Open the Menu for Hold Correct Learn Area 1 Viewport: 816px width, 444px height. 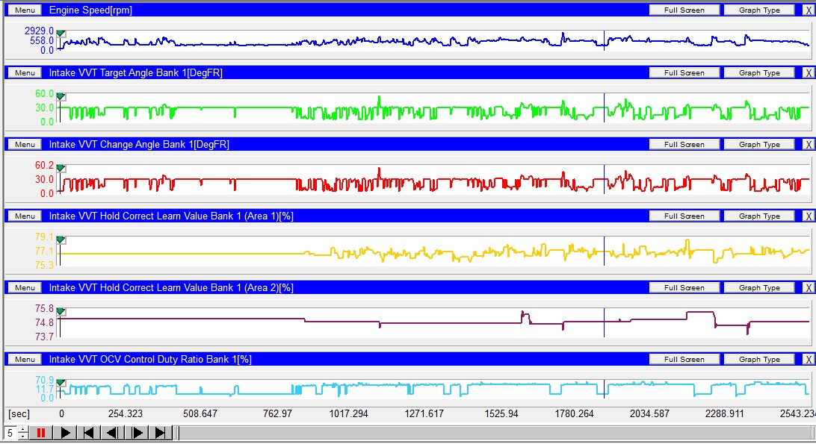click(25, 216)
